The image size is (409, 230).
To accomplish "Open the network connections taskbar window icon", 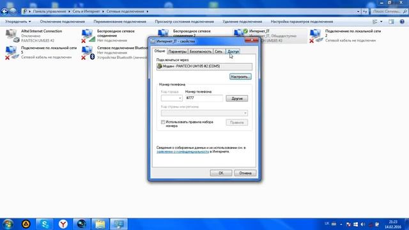I will [x=119, y=224].
